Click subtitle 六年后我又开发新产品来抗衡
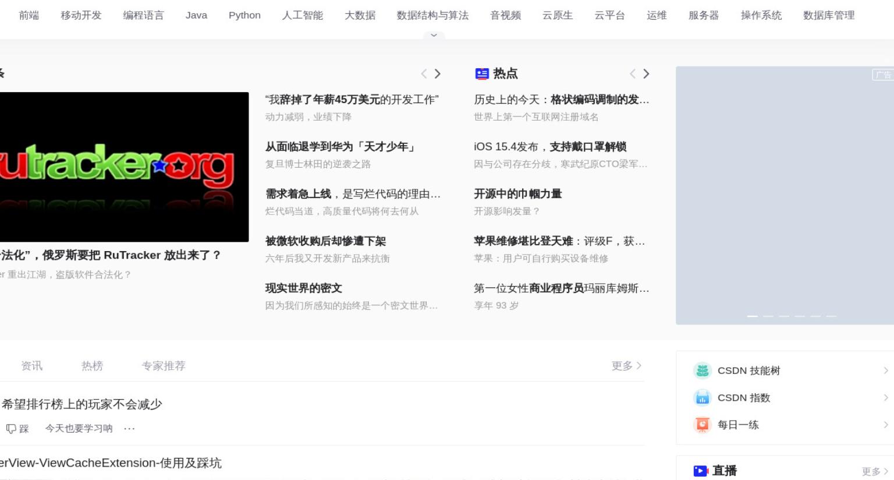Screen dimensions: 894x480 (328, 259)
